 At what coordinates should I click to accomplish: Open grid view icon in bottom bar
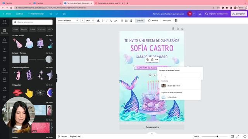(232, 136)
